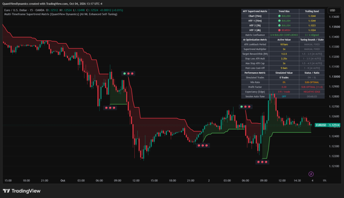
Task: Click the 0W / 0L status cell
Action: [312, 78]
